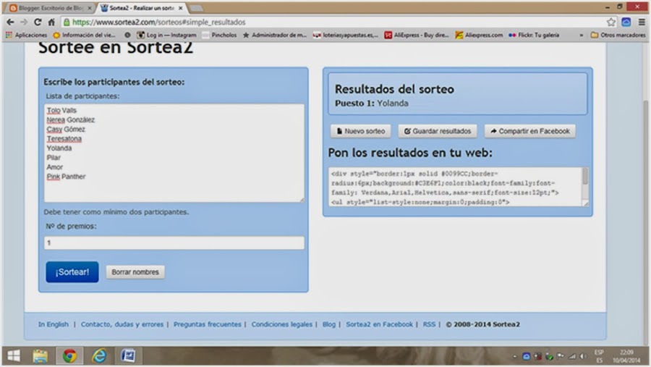
Task: Open File Explorer from the taskbar
Action: 41,355
